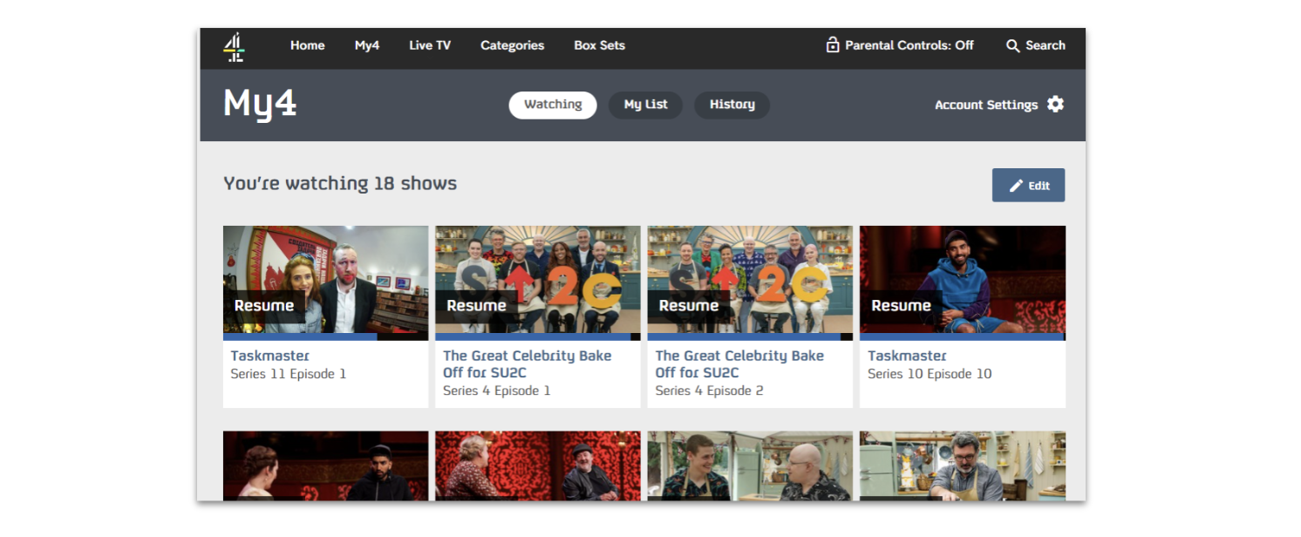Click the "Series 11 Episode 1" text
This screenshot has width=1301, height=537.
pos(289,374)
